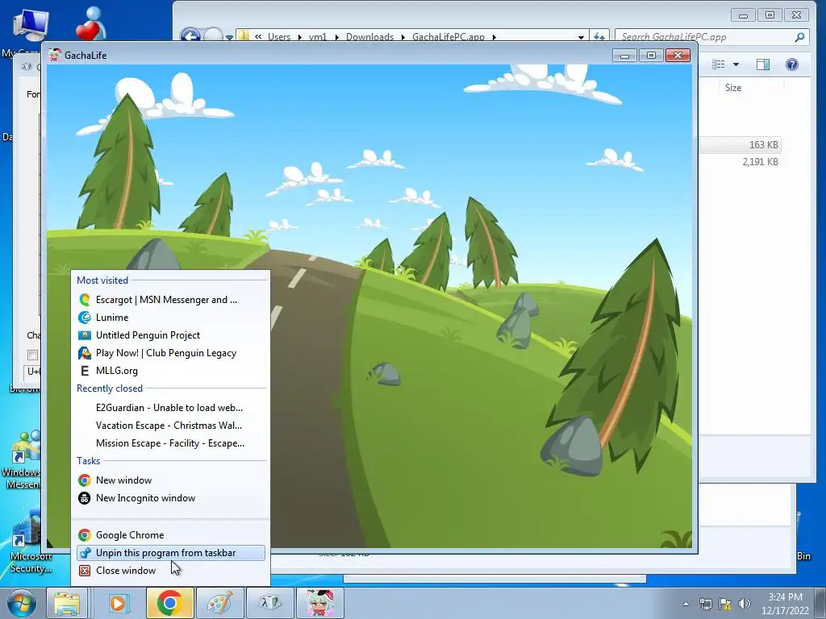Click the Club Penguin Legacy penguin icon

tap(84, 353)
